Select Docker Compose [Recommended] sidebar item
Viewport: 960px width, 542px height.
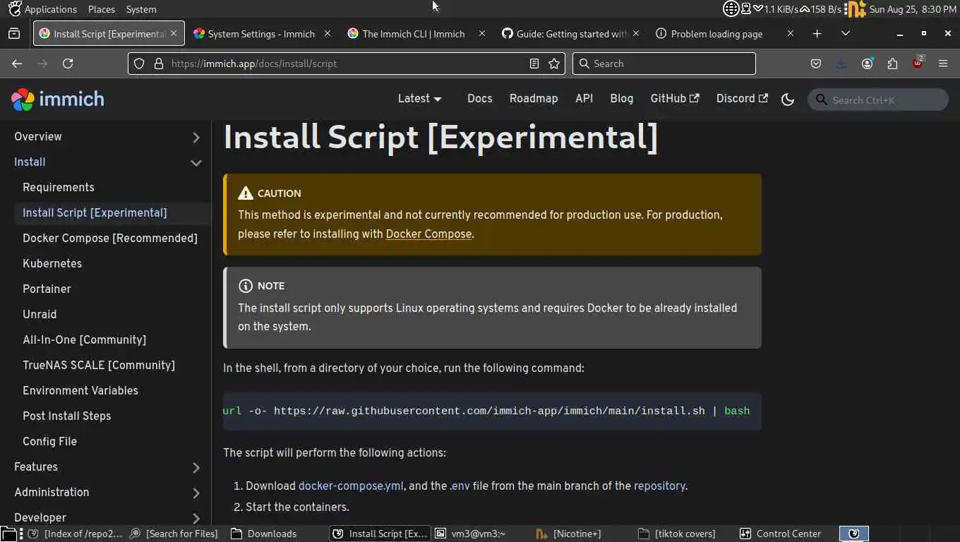point(110,239)
